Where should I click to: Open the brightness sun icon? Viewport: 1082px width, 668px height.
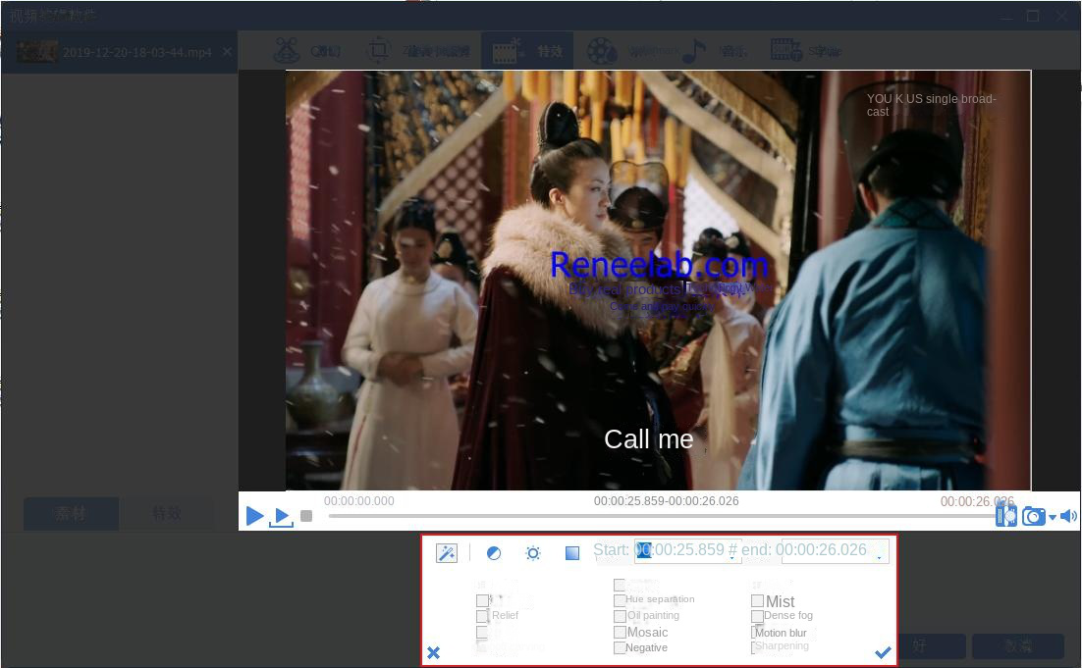[x=533, y=553]
